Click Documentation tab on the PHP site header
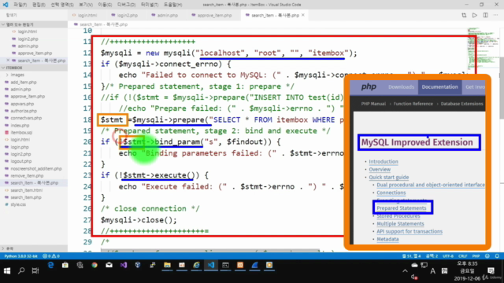Screen dimensions: 504x283 [x=439, y=87]
